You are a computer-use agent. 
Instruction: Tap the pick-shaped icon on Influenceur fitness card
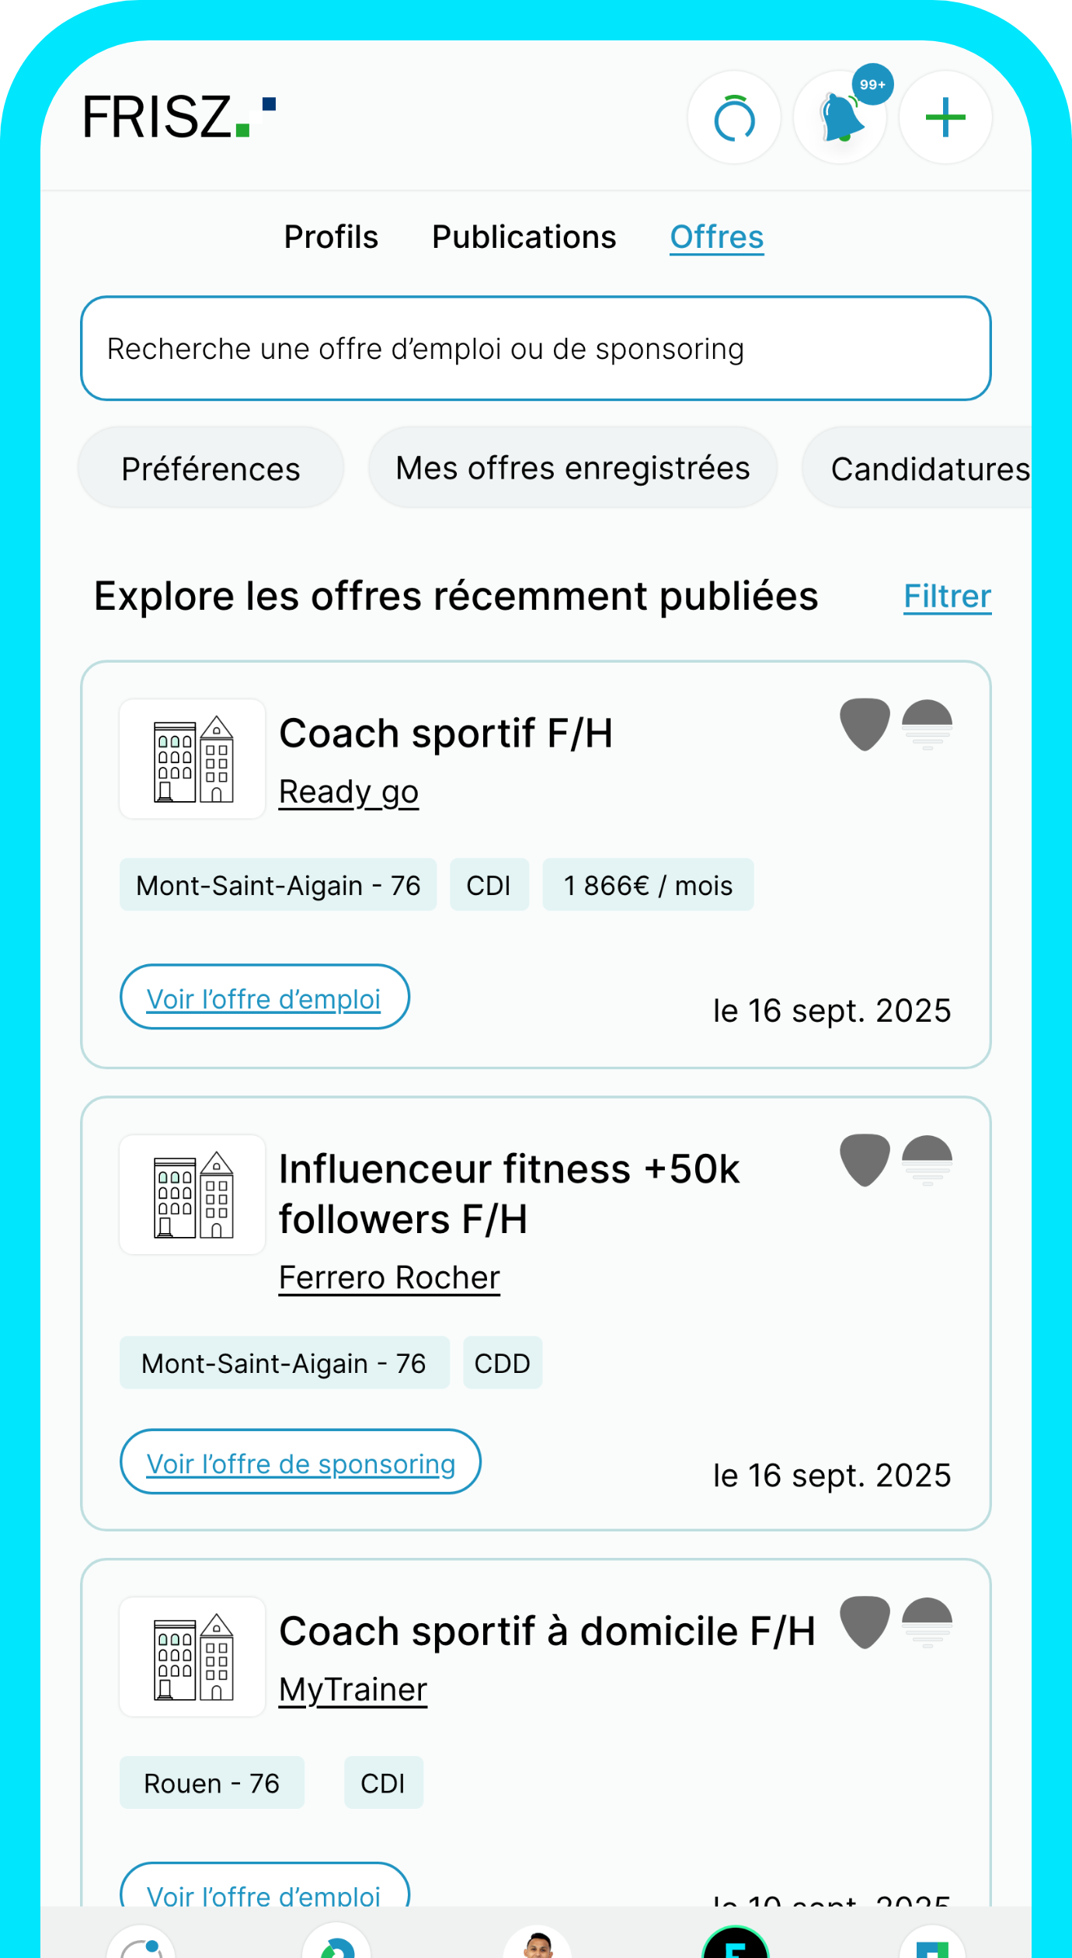pos(865,1160)
